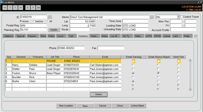Select the Inactive radio button
The image size is (203, 112).
(x=34, y=21)
